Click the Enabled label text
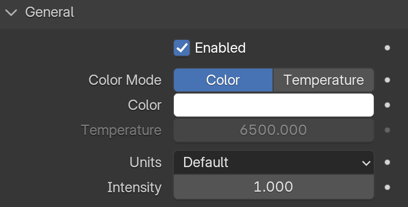408x207 pixels. click(220, 48)
